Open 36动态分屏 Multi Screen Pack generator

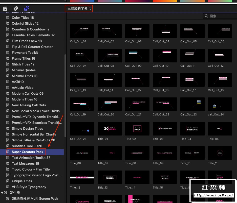pos(35,199)
